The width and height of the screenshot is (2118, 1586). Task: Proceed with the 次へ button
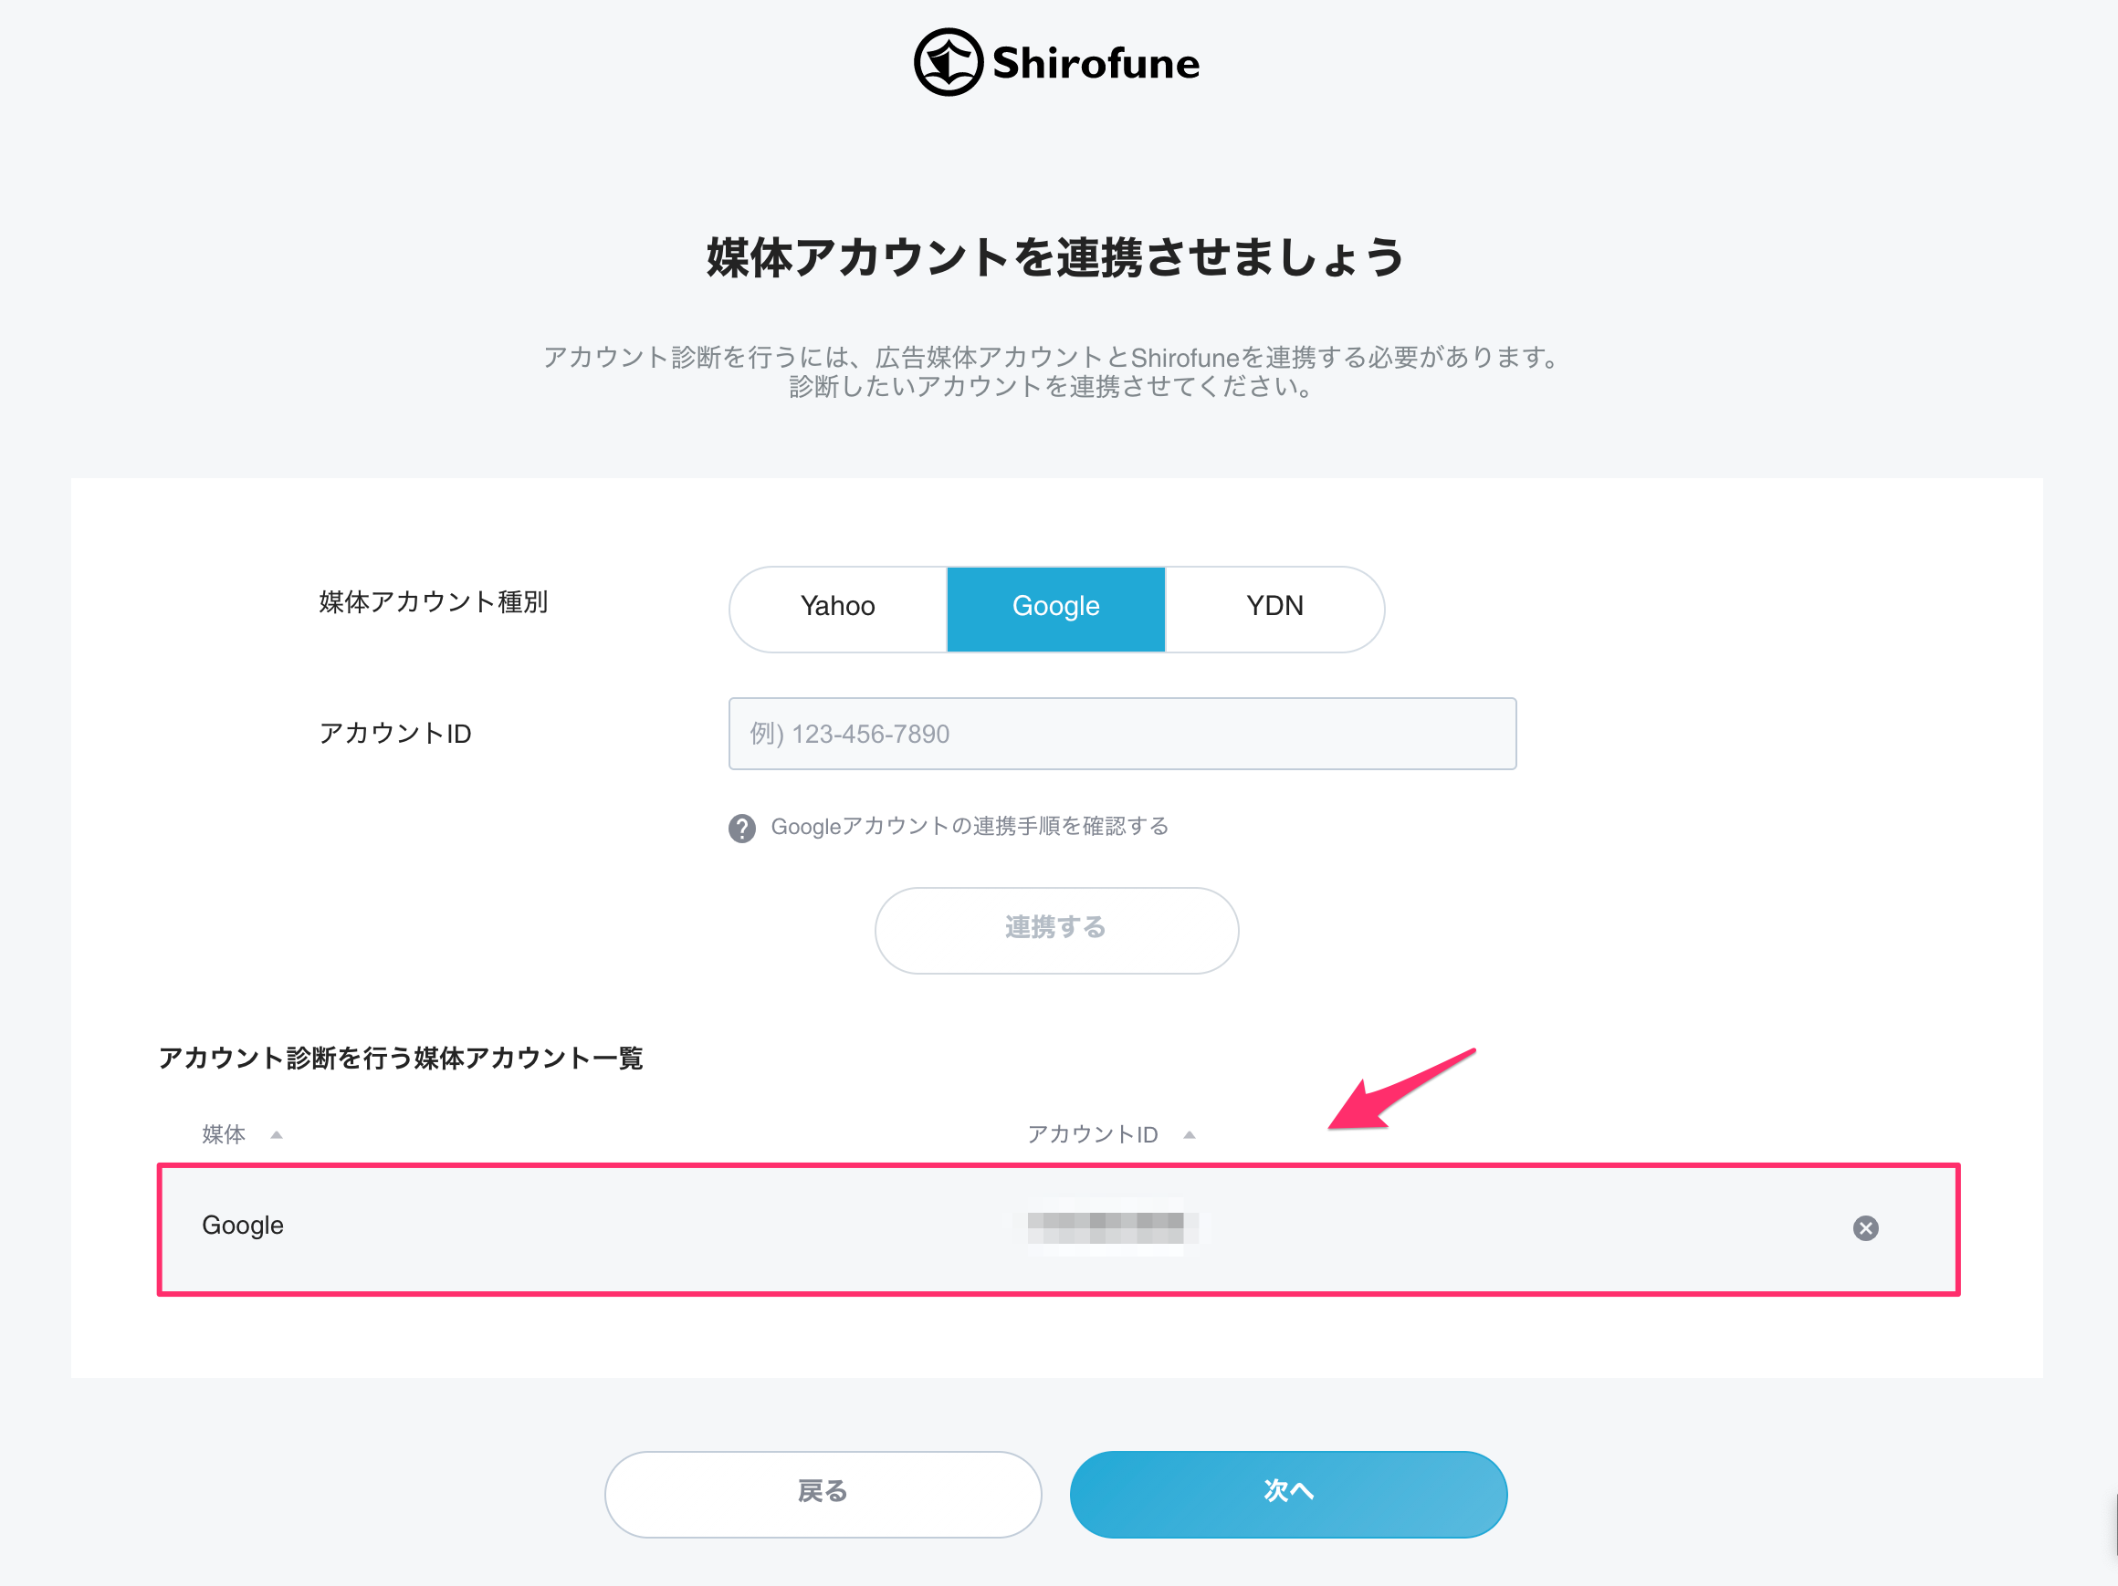(1288, 1494)
